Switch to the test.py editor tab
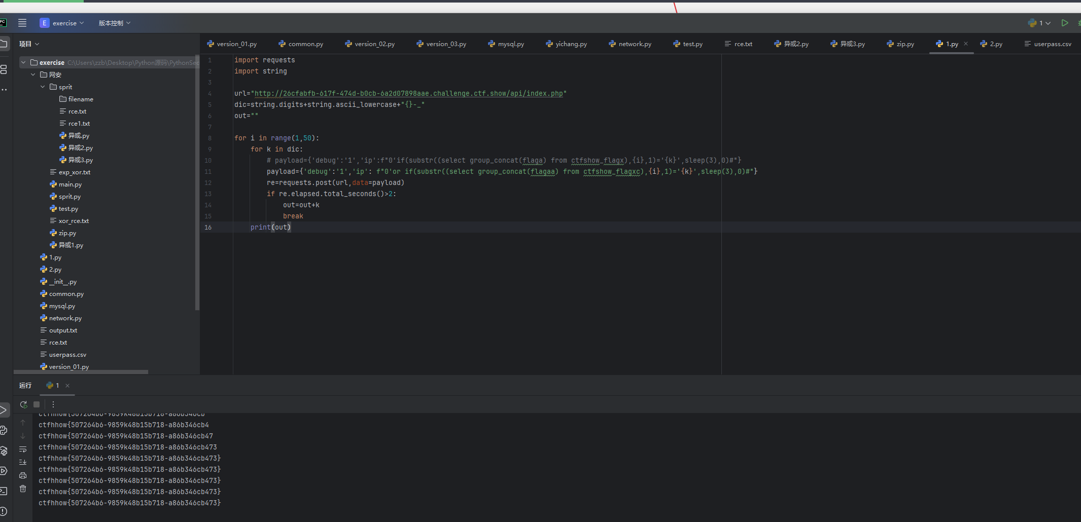This screenshot has height=522, width=1081. (688, 44)
